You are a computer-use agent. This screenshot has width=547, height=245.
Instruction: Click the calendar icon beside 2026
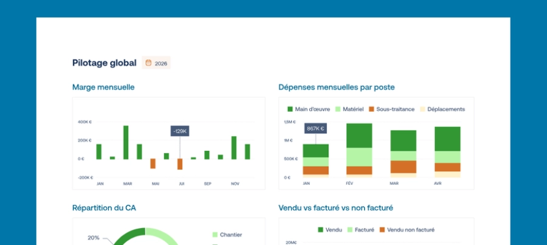click(x=148, y=63)
